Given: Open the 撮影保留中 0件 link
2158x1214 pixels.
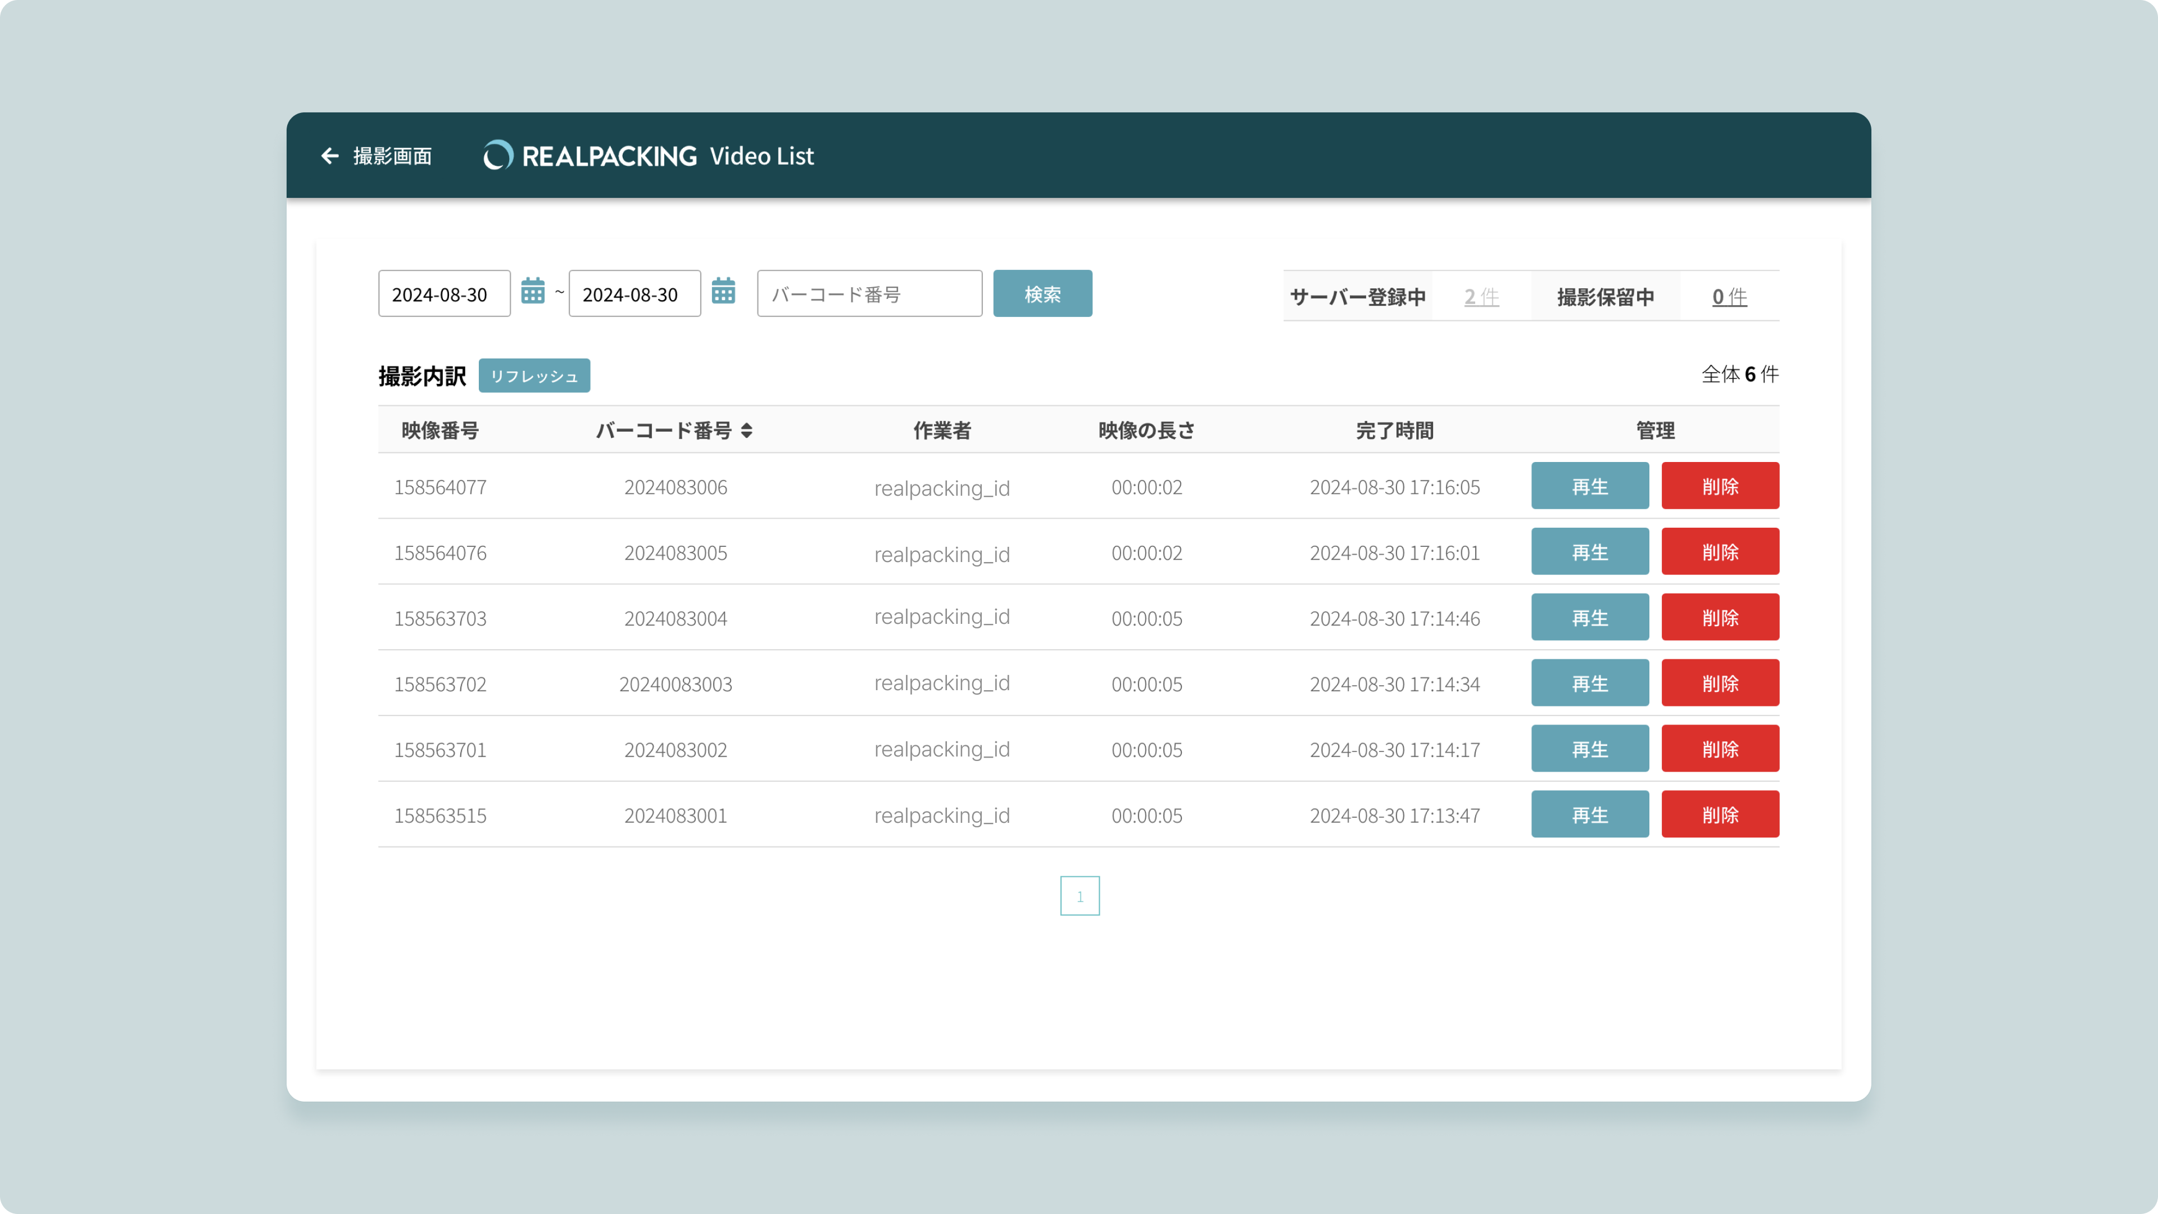Looking at the screenshot, I should [1729, 297].
